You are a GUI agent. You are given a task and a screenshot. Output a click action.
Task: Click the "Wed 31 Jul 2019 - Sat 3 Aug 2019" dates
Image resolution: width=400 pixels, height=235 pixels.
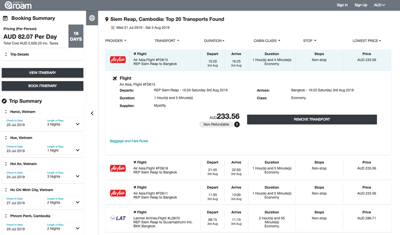143,28
